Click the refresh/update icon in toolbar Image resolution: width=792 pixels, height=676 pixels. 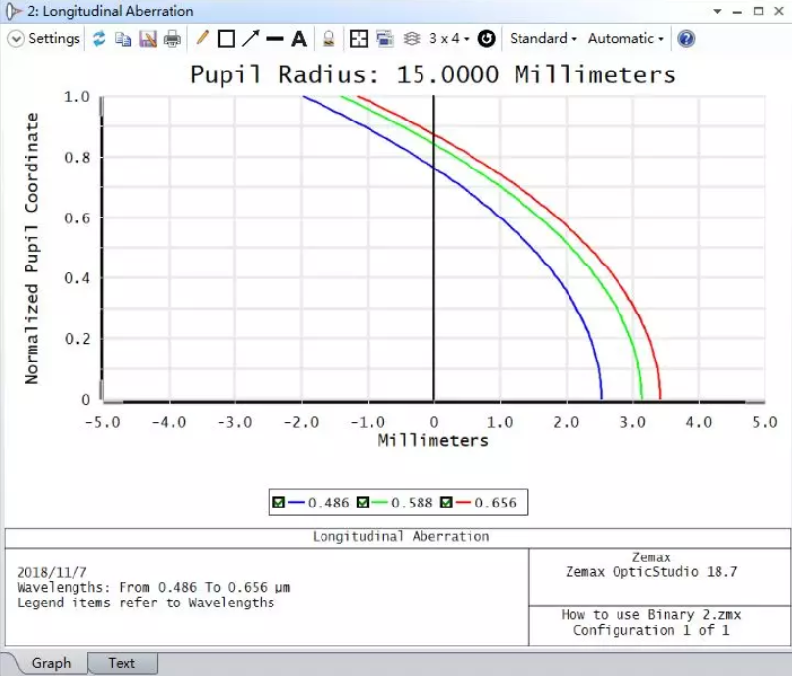[99, 39]
